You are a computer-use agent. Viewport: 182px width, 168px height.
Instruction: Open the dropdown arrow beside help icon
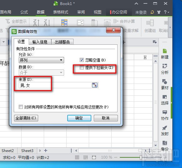(x=168, y=12)
